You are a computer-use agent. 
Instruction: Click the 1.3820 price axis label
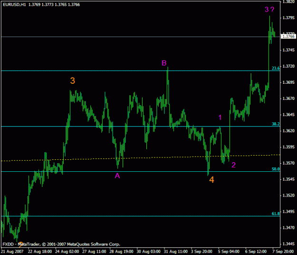coord(288,2)
